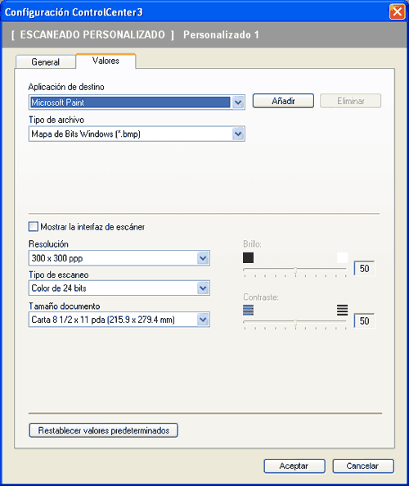
Task: Confirm settings with the Aceptar button
Action: 294,466
